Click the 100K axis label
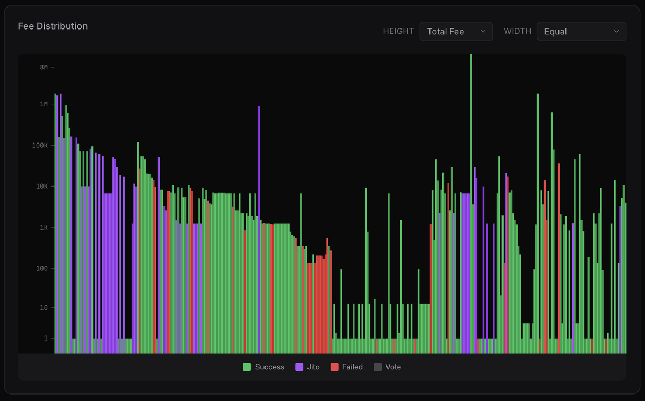Viewport: 645px width, 401px height. [40, 146]
